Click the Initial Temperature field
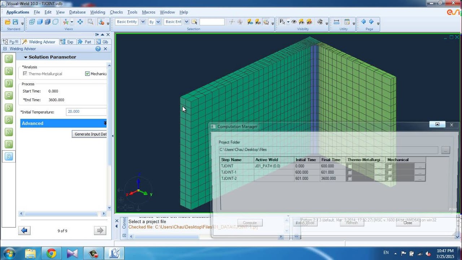Image resolution: width=462 pixels, height=260 pixels. (87, 112)
